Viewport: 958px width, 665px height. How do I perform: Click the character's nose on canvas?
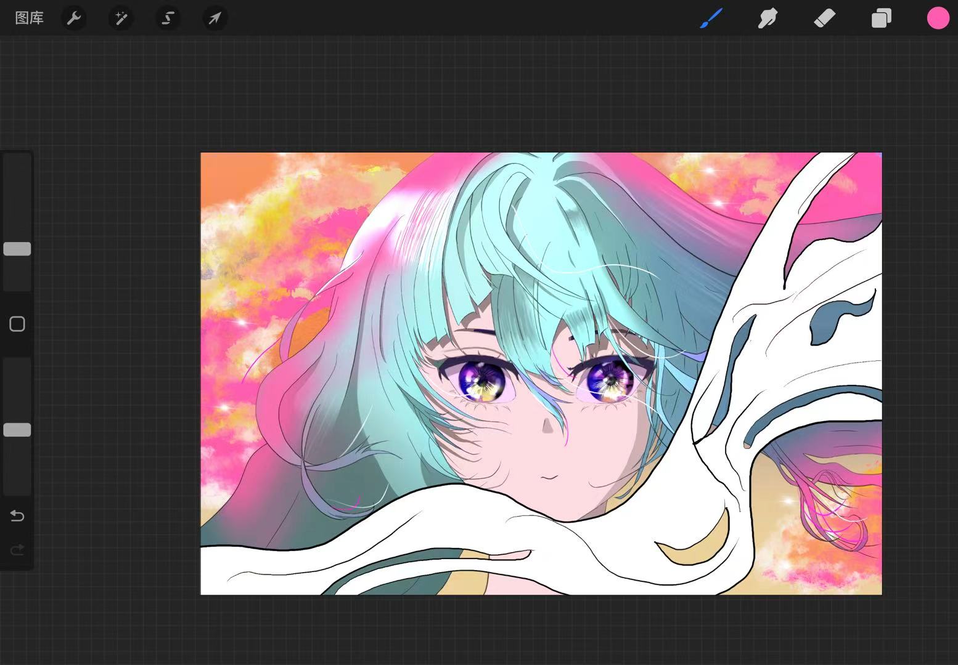pyautogui.click(x=547, y=426)
